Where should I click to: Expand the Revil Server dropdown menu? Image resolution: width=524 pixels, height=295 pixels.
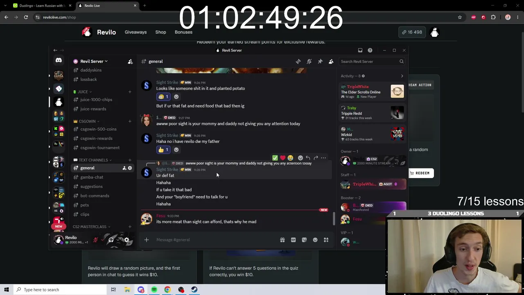coord(93,61)
